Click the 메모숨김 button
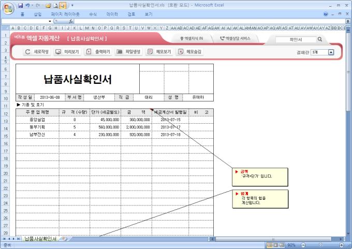Screen dimensions: 352x249 [189, 52]
